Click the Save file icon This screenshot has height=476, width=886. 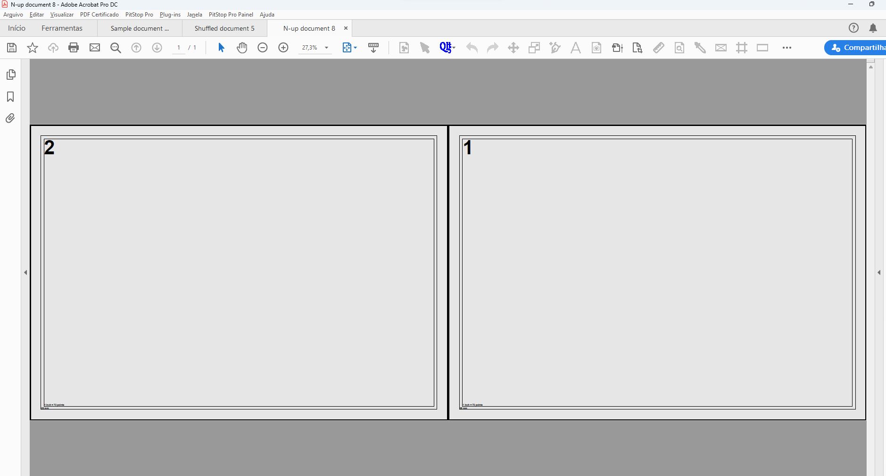pos(12,48)
